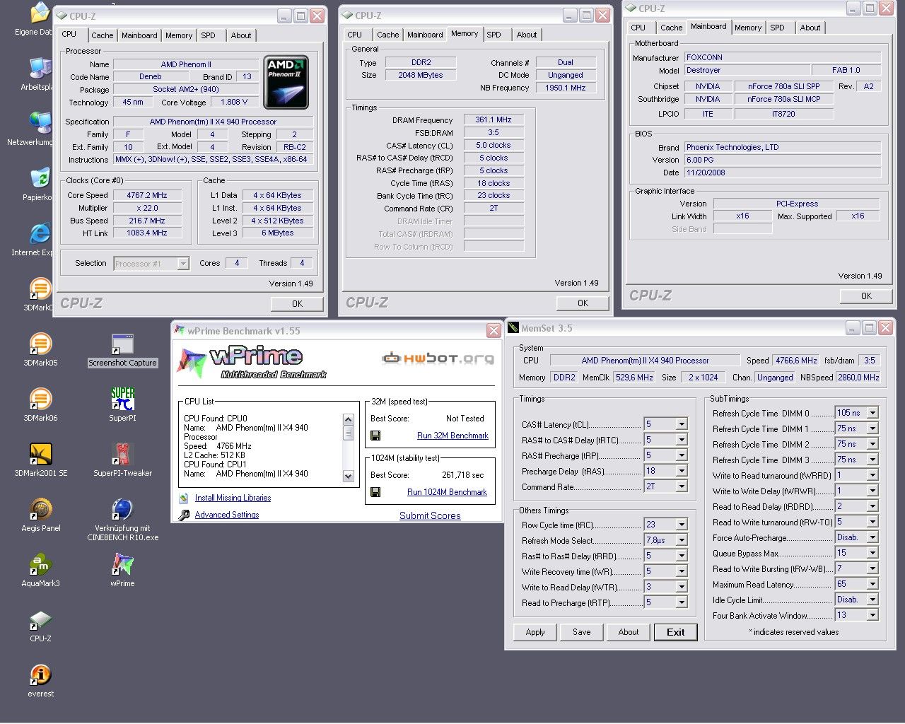Switch to About tab in middle CPU-Z window
The width and height of the screenshot is (905, 724).
point(526,35)
